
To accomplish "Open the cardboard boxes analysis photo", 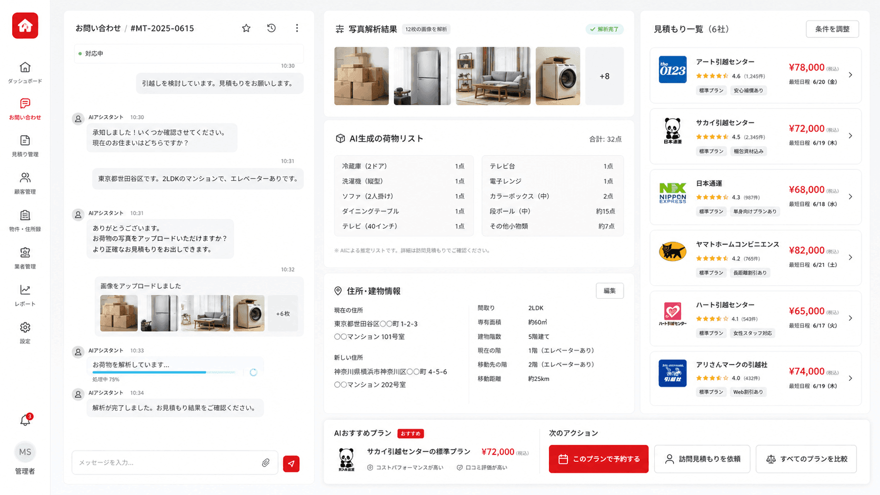I will pyautogui.click(x=362, y=76).
